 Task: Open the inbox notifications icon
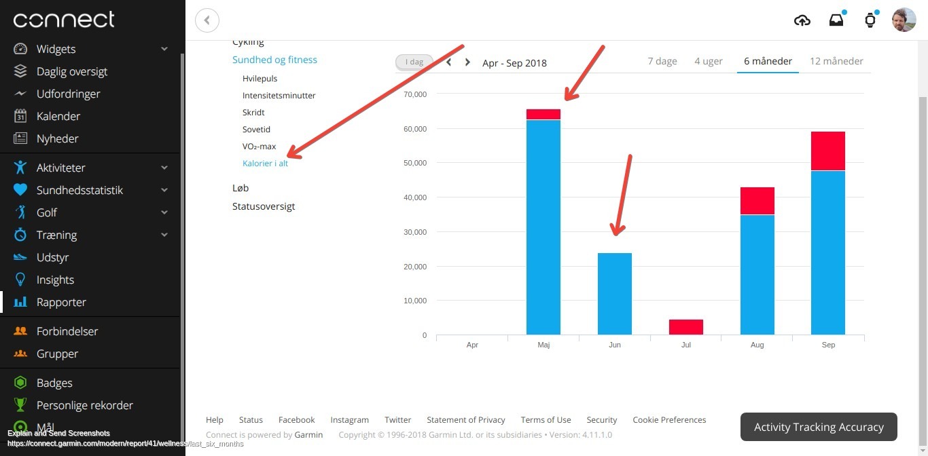[836, 20]
